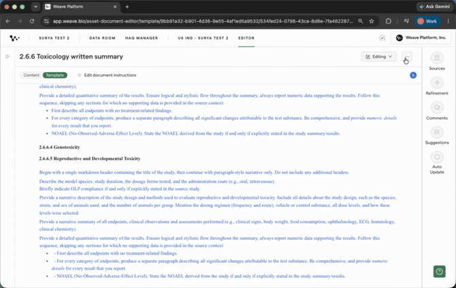The image size is (456, 288).
Task: Switch to the Content toggle
Action: tap(31, 75)
